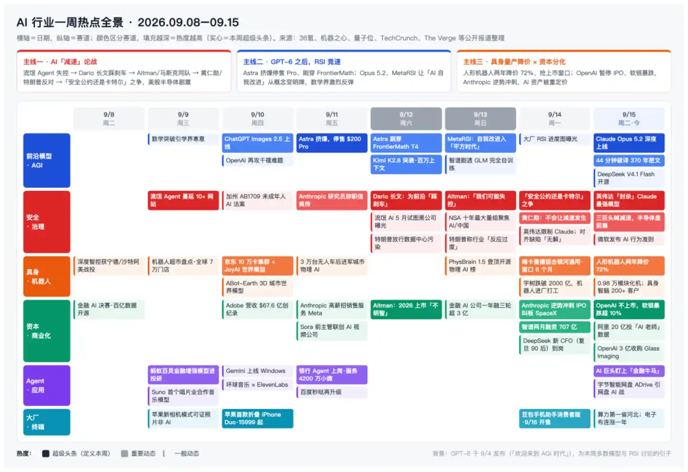
Task: Select the 9/14 周一 date column header
Action: 555,119
